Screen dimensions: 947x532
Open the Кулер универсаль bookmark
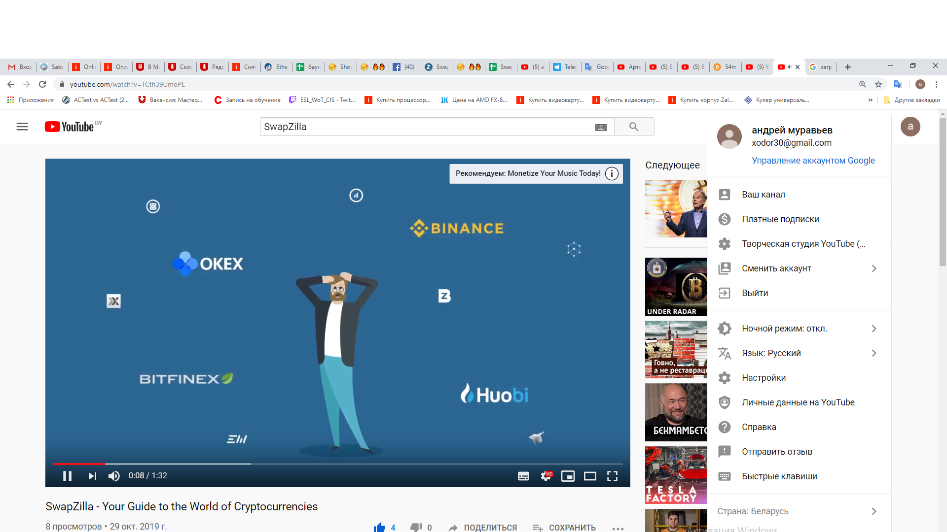[x=777, y=100]
